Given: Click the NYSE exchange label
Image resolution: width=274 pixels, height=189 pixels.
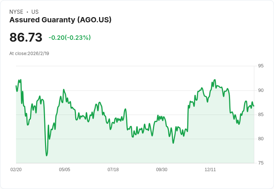Looking at the screenshot, I should click(16, 12).
